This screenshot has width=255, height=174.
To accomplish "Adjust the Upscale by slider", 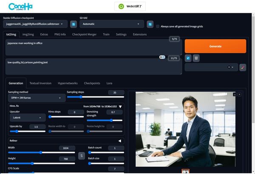I will point(28,131).
